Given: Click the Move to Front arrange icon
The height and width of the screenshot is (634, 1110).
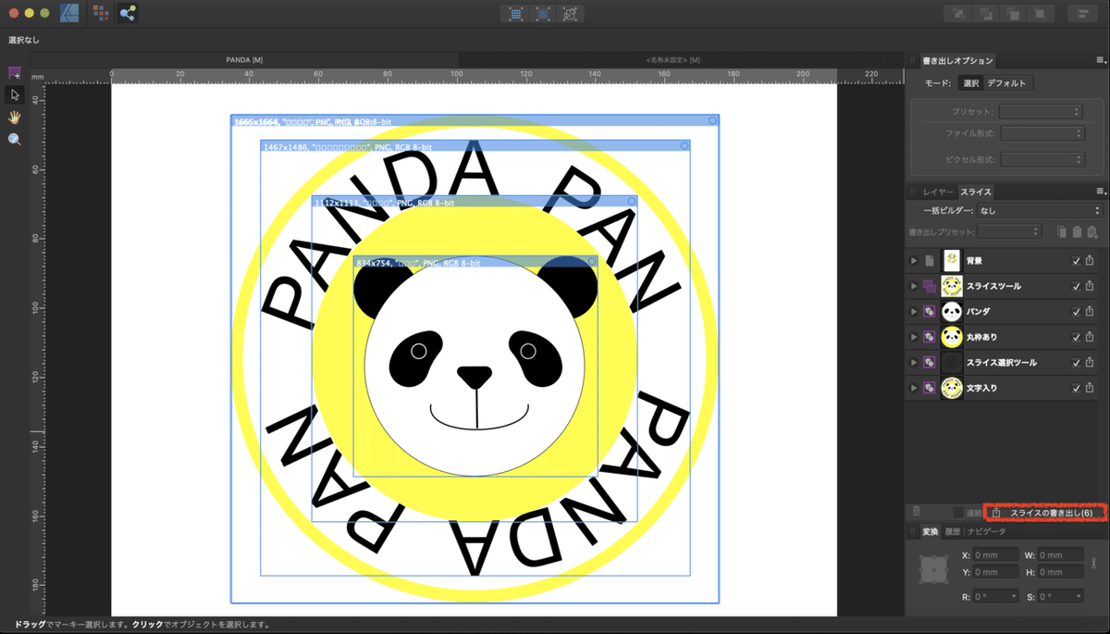Looking at the screenshot, I should point(1042,14).
